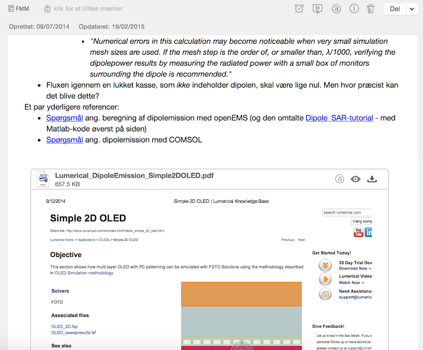The height and width of the screenshot is (350, 423).
Task: Open OLED Simulation methodology link
Action: [x=84, y=273]
